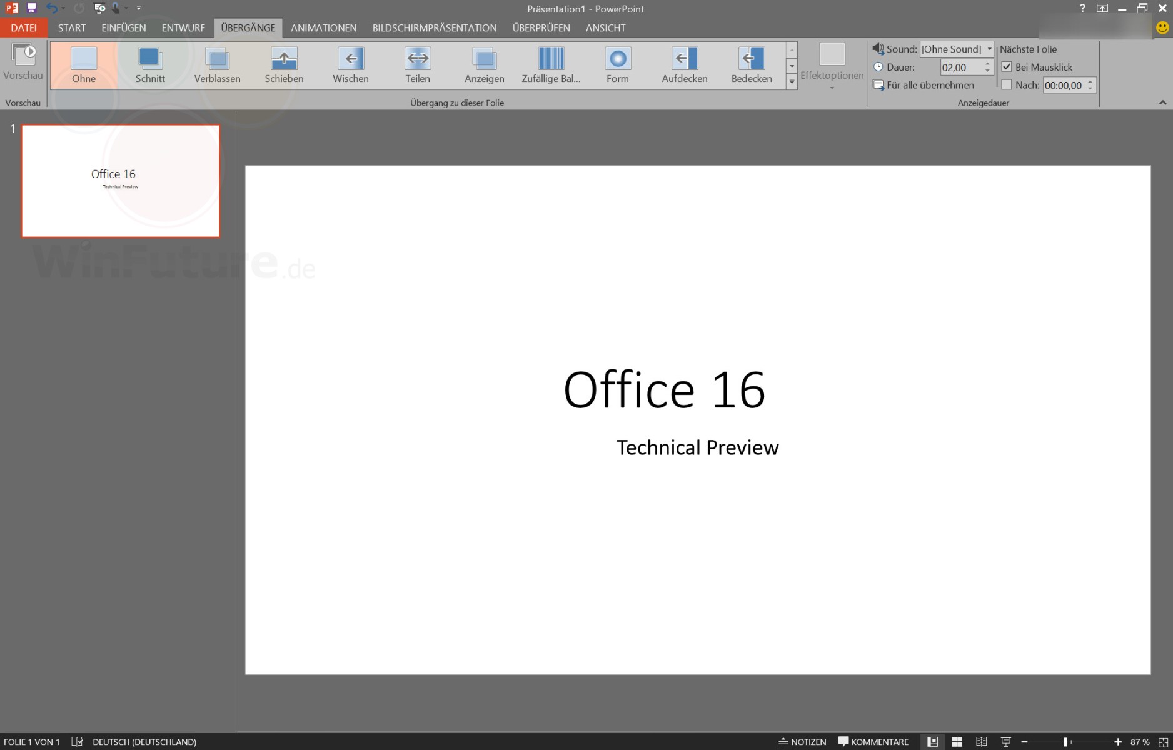Click the smiley feedback icon
Screen dimensions: 1173x750
click(1162, 28)
